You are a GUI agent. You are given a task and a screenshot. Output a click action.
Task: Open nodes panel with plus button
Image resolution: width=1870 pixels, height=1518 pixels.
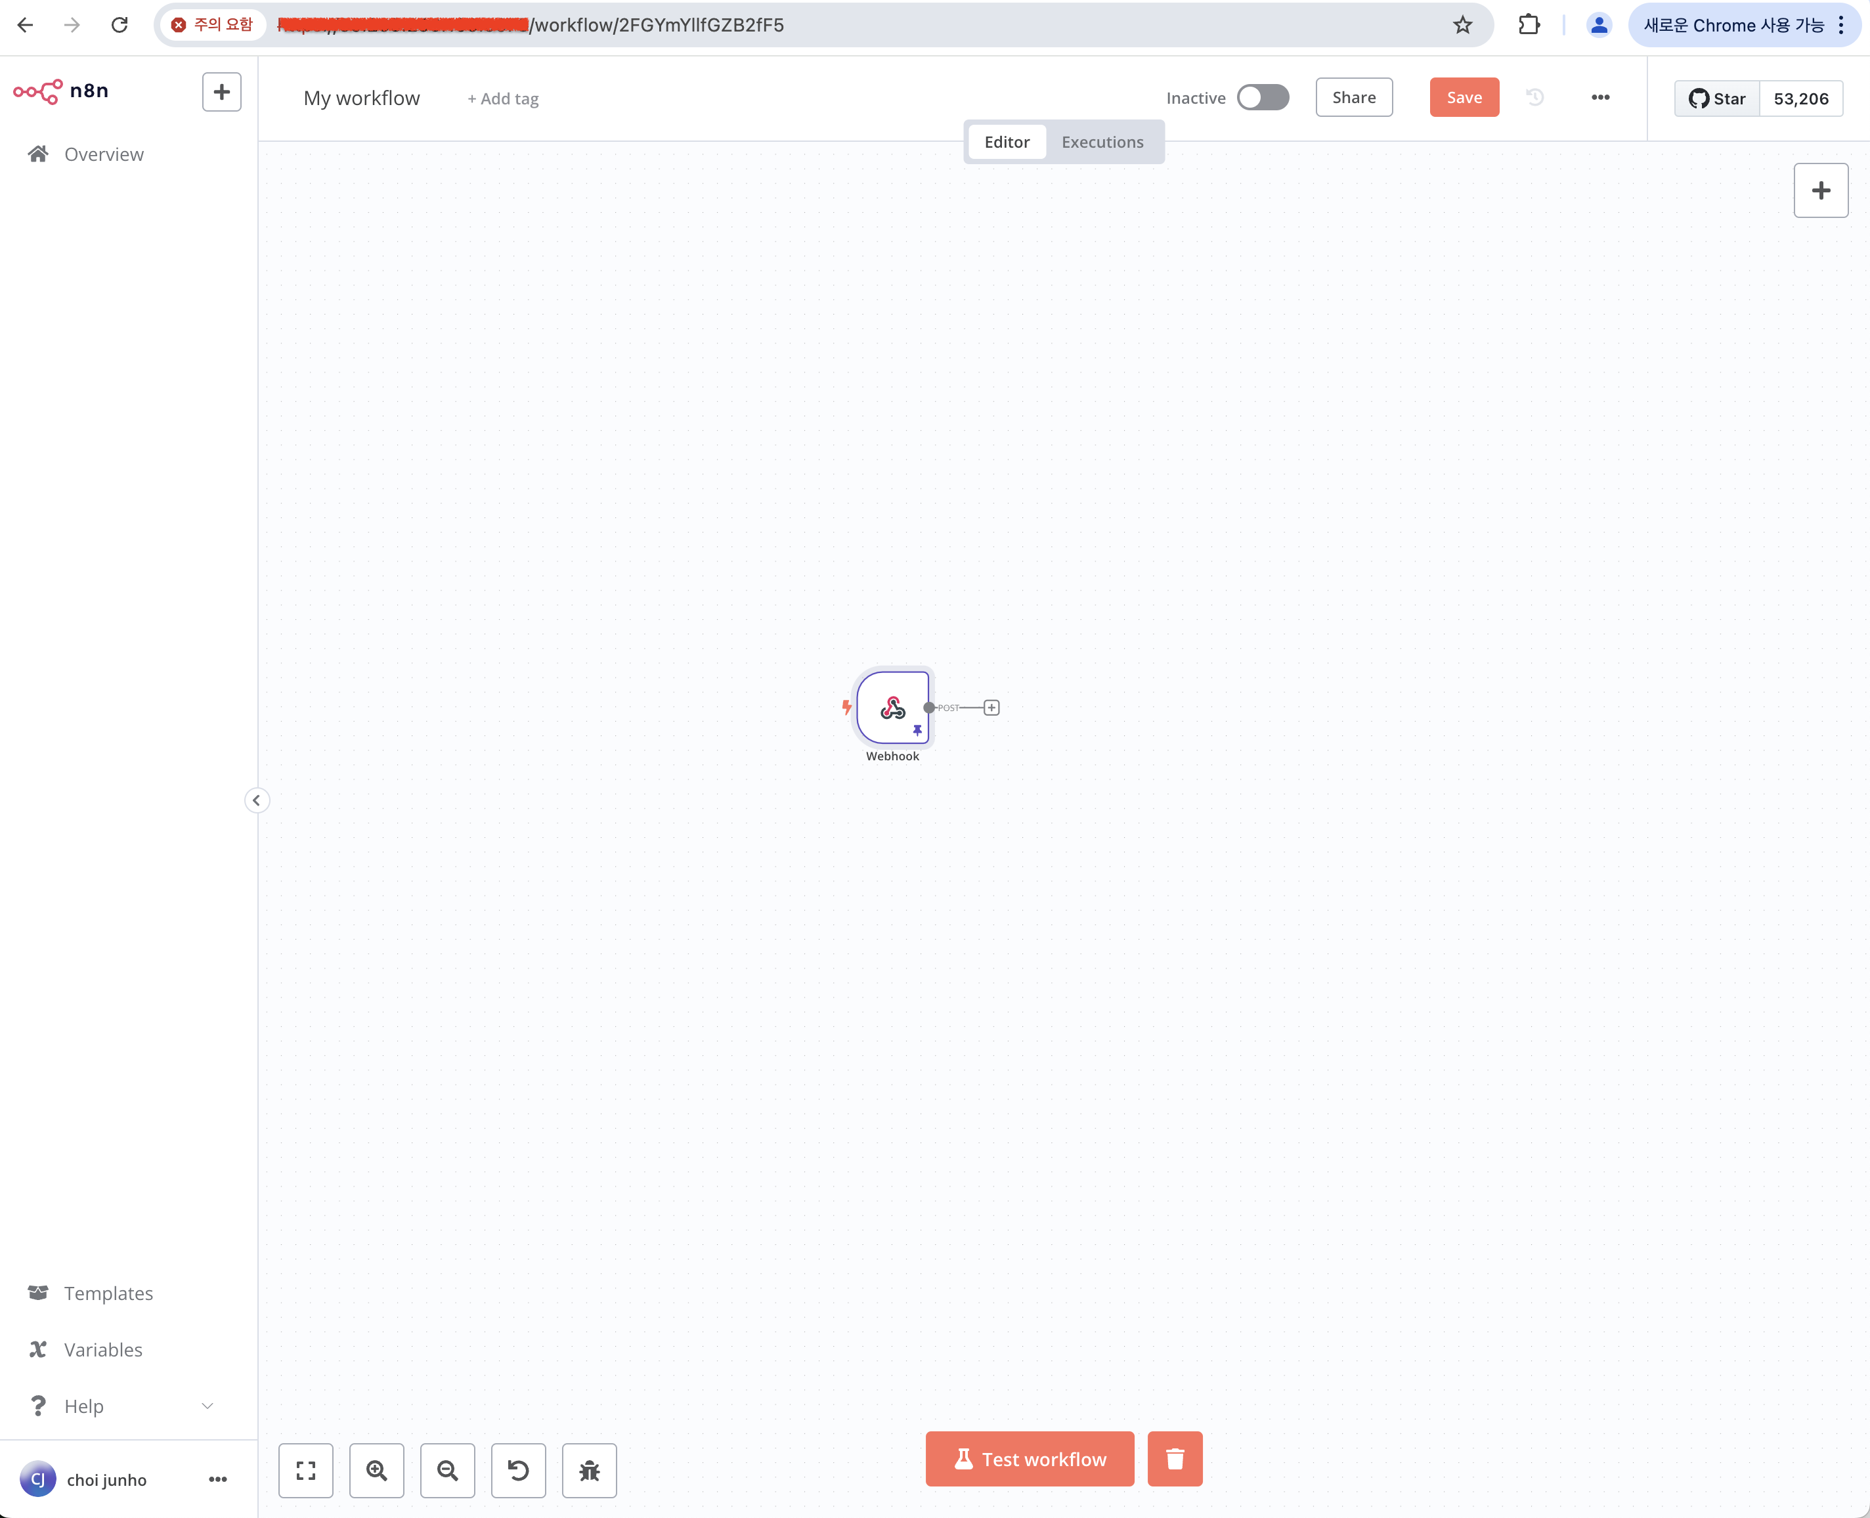pos(1820,190)
